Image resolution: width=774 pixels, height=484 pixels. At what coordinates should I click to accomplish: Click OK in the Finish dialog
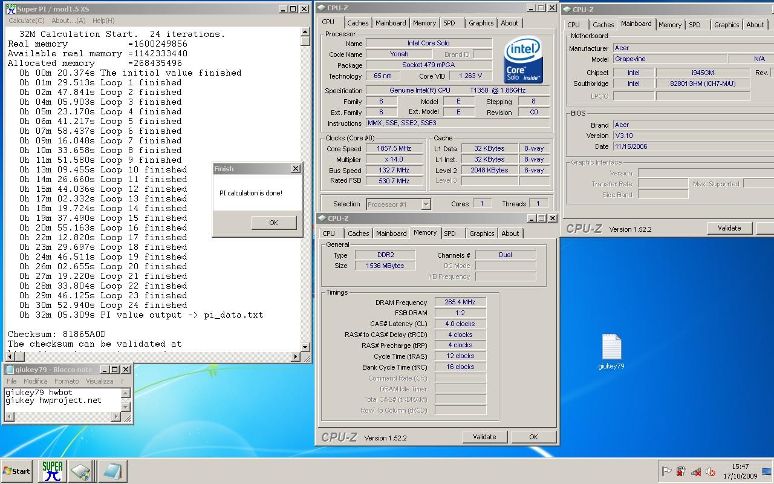click(x=273, y=223)
